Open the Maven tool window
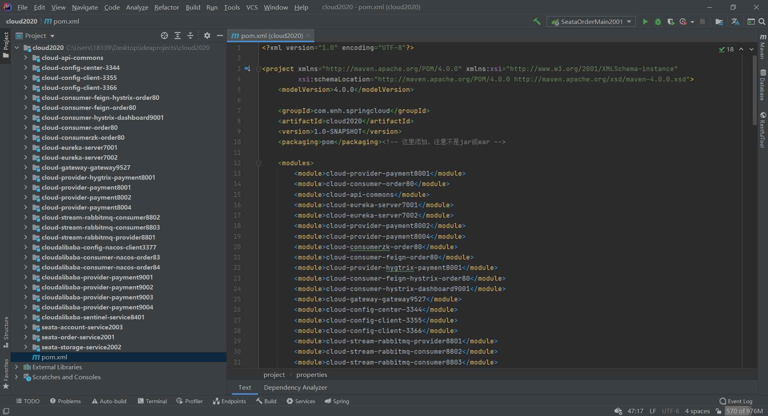 (x=763, y=46)
